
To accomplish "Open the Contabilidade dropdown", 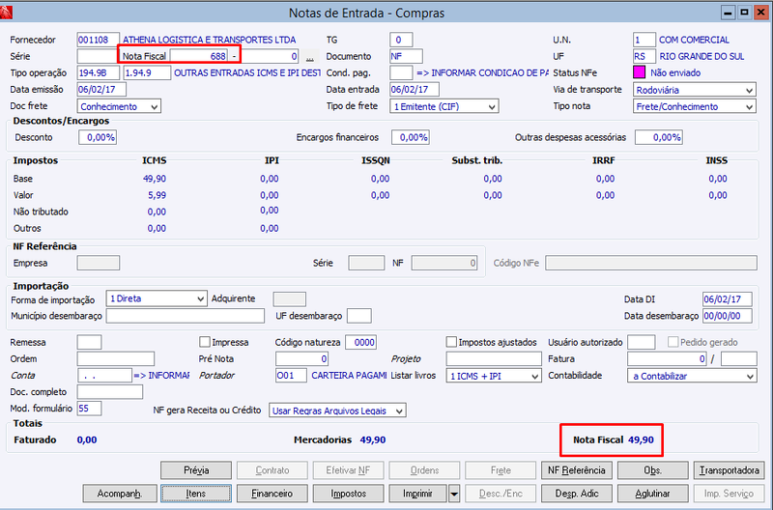I will click(x=692, y=376).
